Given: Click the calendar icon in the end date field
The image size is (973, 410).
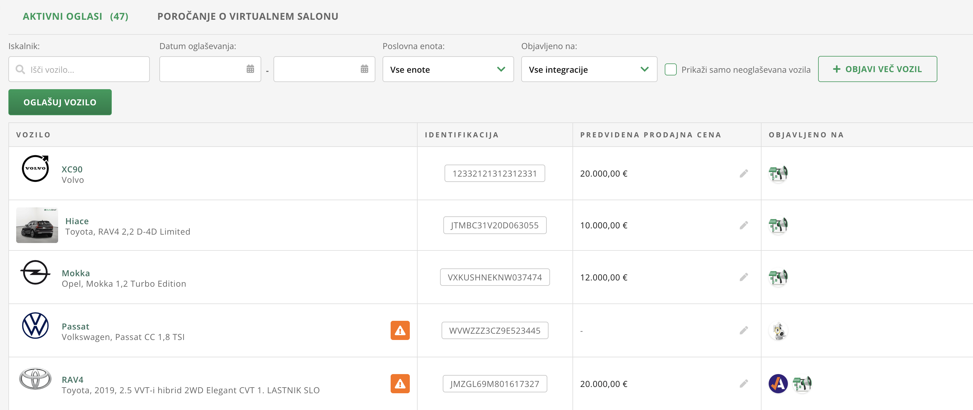Looking at the screenshot, I should (x=364, y=69).
